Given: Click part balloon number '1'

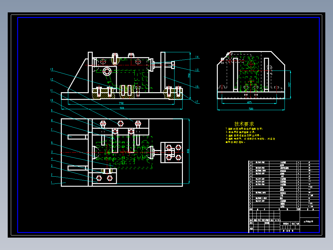Looking at the screenshot, I should pyautogui.click(x=51, y=182).
